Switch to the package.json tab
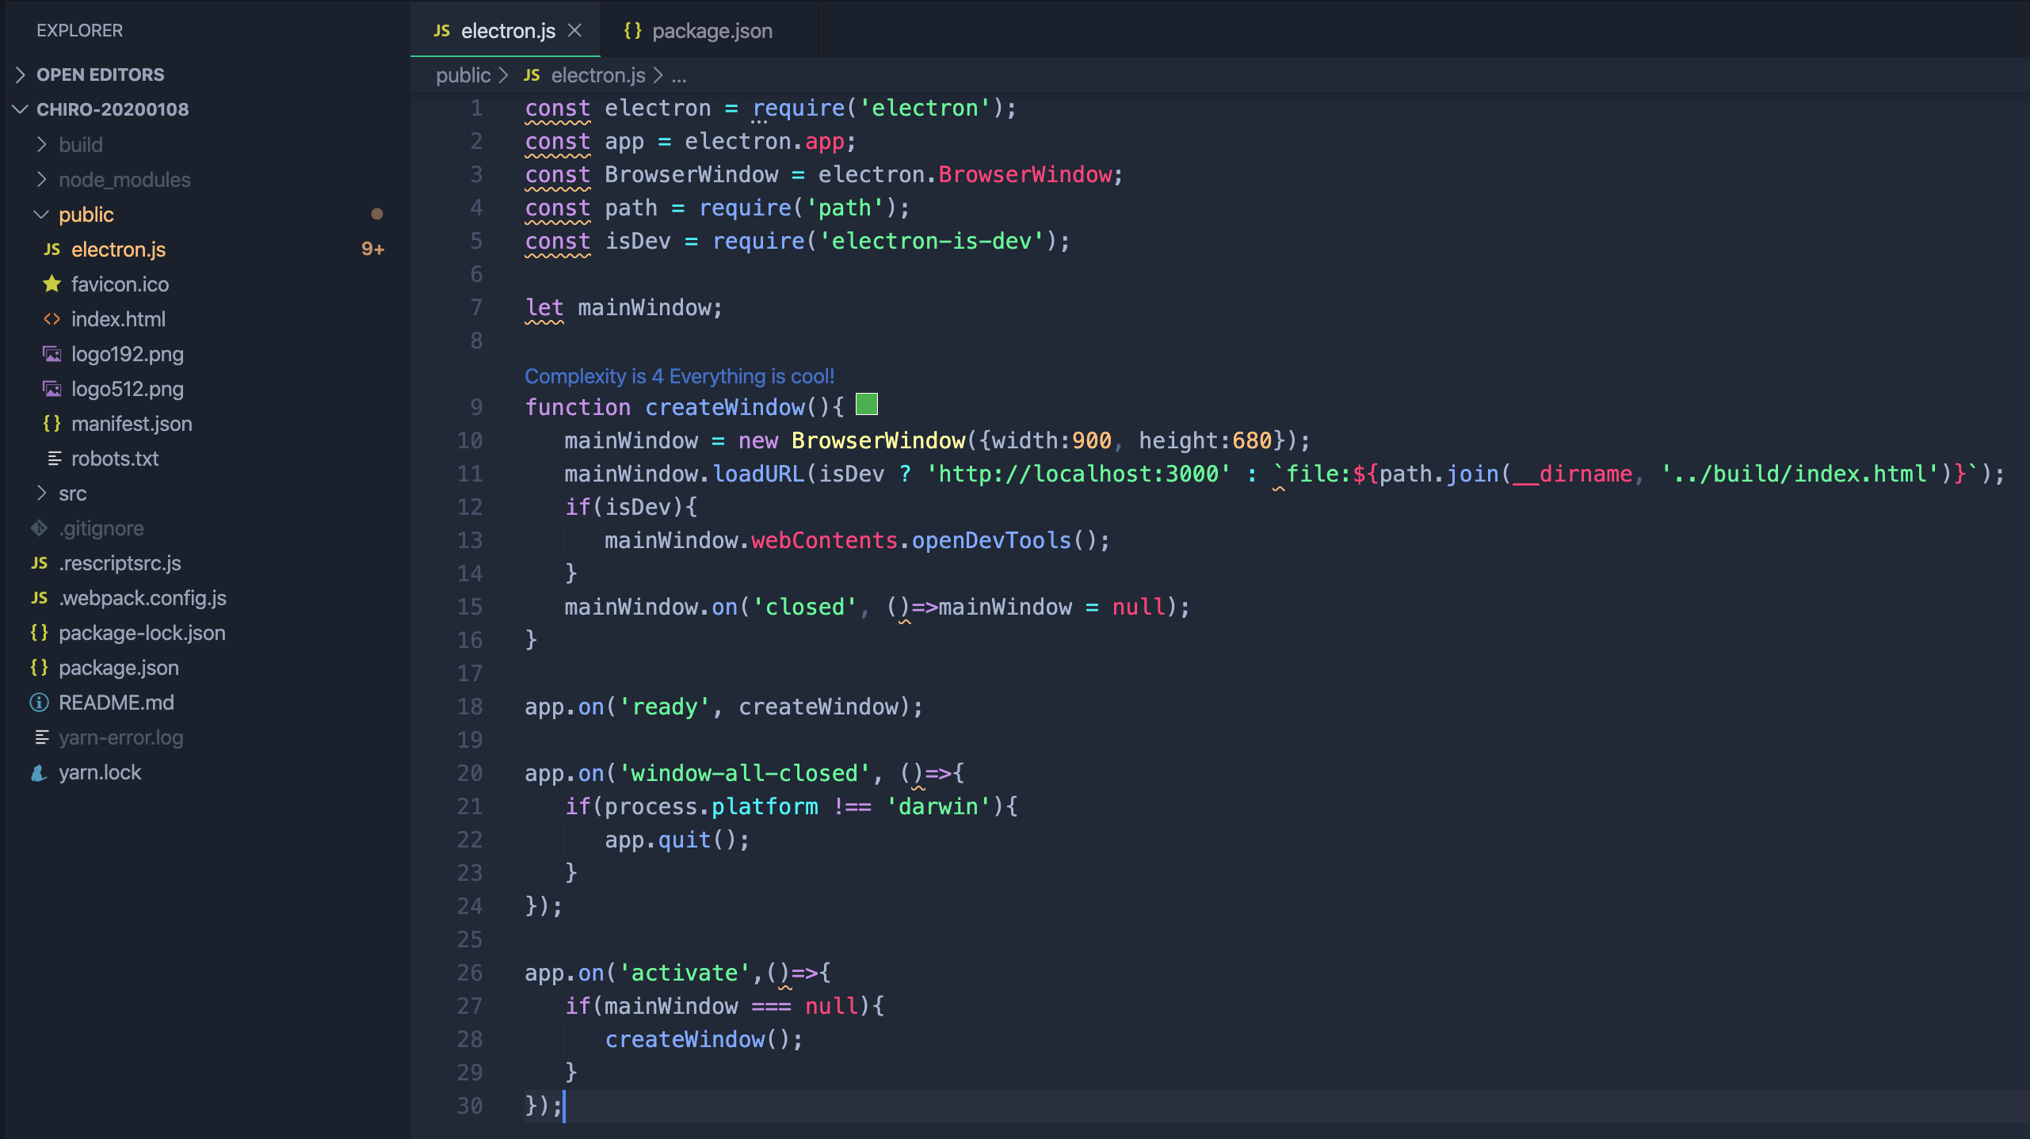Viewport: 2030px width, 1139px height. point(711,31)
